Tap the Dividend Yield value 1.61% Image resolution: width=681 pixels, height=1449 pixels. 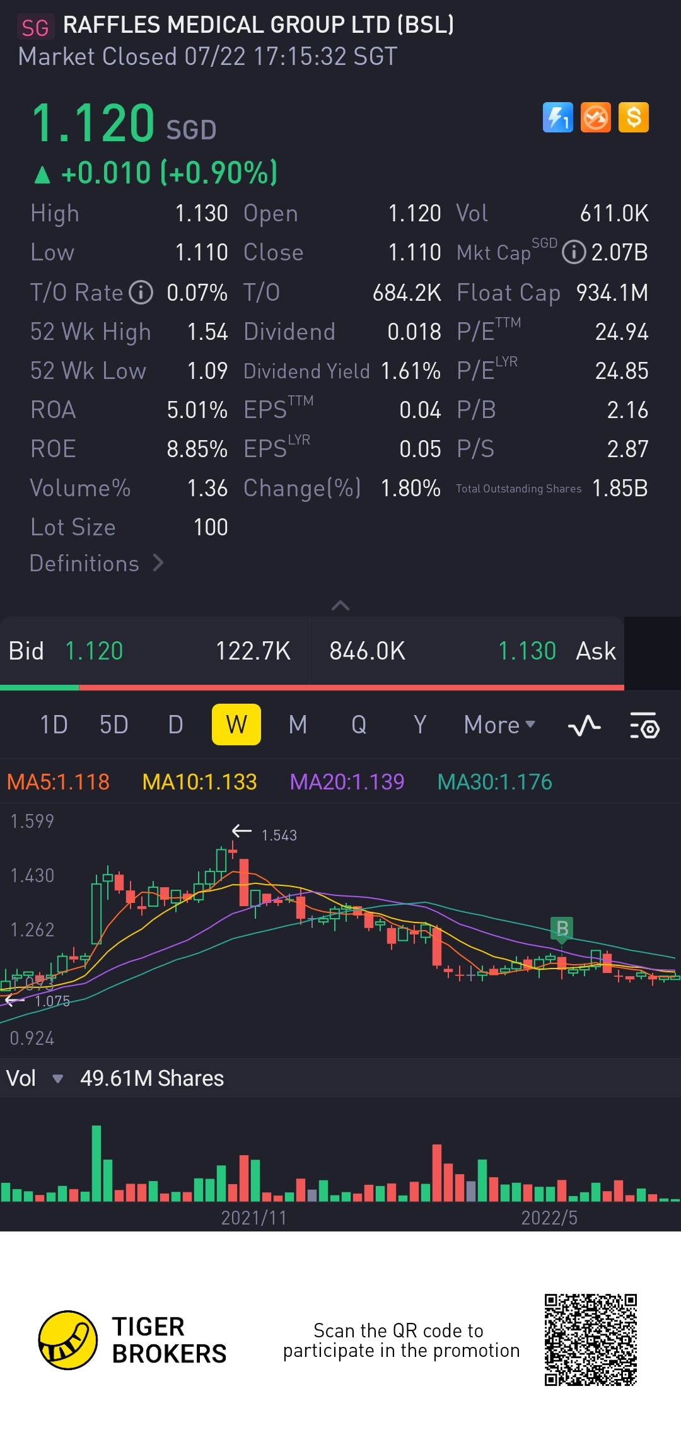point(410,371)
